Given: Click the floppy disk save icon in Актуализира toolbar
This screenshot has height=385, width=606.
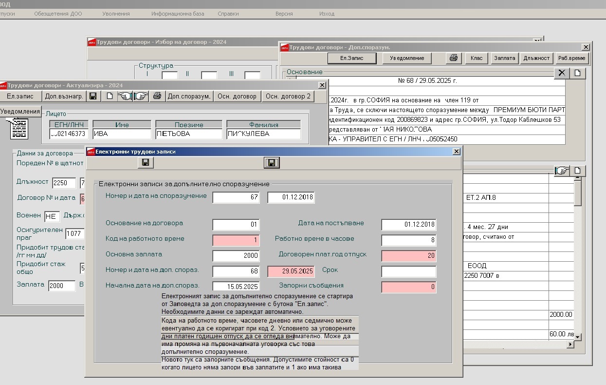Looking at the screenshot, I should [x=93, y=96].
